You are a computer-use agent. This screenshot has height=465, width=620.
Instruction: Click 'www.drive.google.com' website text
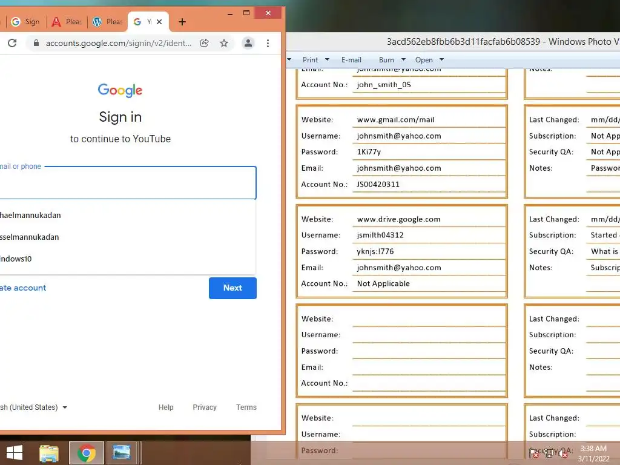pos(398,219)
